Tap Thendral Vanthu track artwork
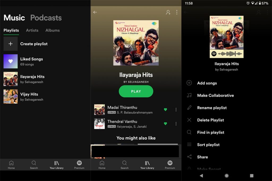272x181 pixels. (x=99, y=123)
